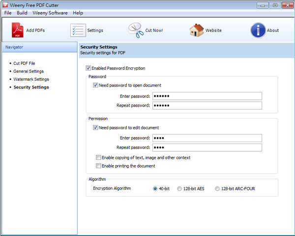295x236 pixels.
Task: Click the Add PDFs red document icon
Action: (18, 30)
